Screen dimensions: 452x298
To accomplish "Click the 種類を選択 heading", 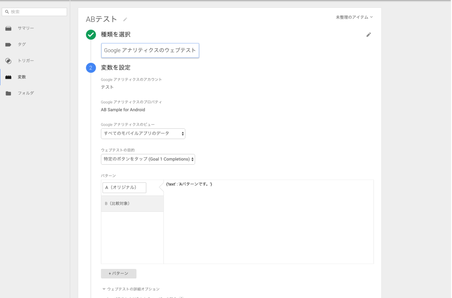I will point(116,35).
